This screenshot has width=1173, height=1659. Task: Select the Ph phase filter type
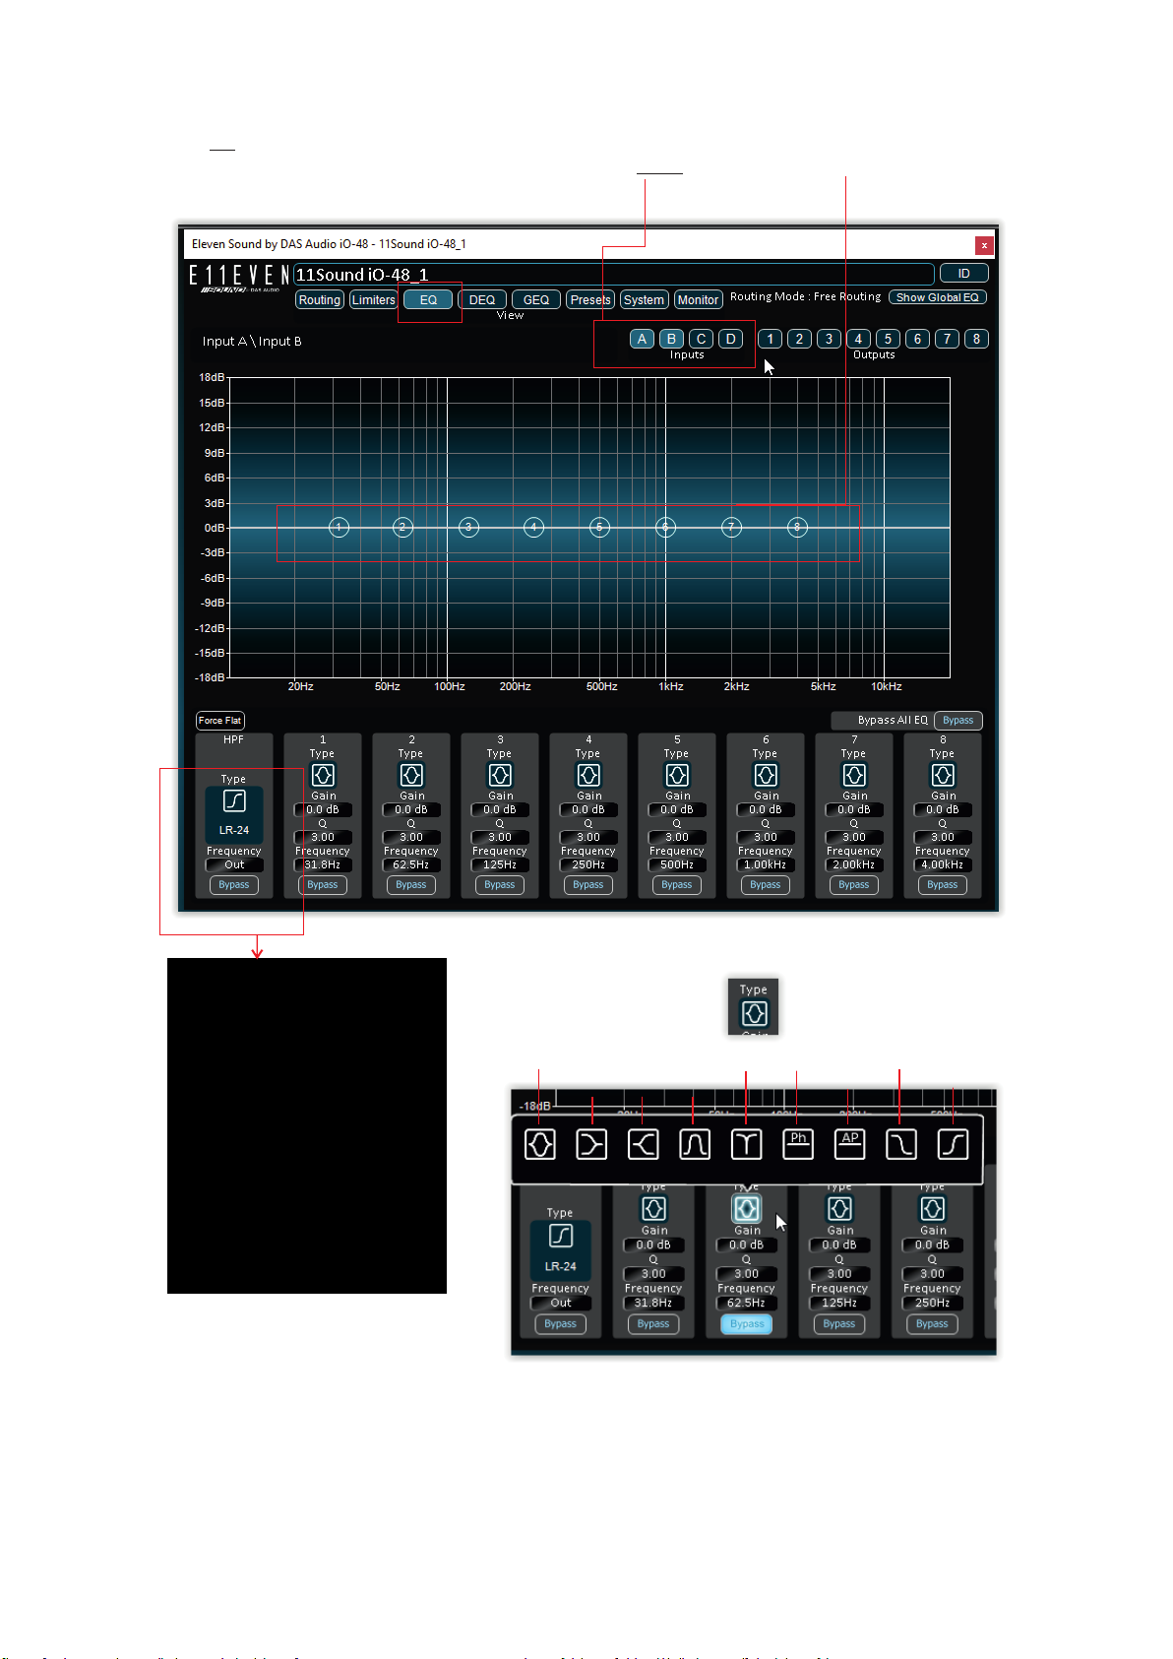[798, 1144]
